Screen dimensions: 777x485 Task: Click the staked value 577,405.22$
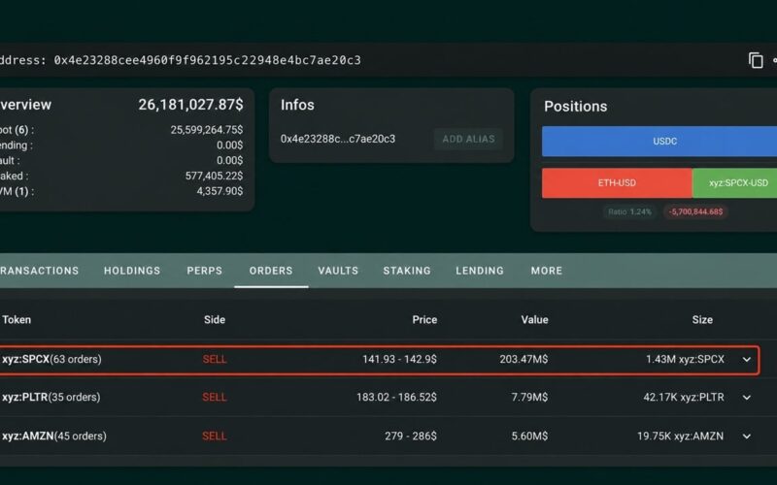point(214,176)
